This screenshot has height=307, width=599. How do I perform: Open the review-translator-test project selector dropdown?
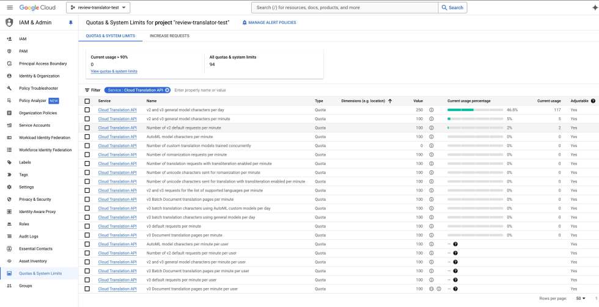pos(98,7)
